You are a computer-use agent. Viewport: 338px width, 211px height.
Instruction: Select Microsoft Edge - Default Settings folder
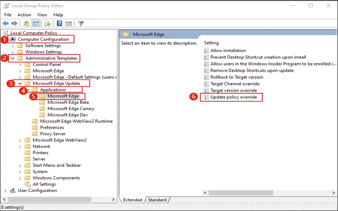tap(75, 77)
